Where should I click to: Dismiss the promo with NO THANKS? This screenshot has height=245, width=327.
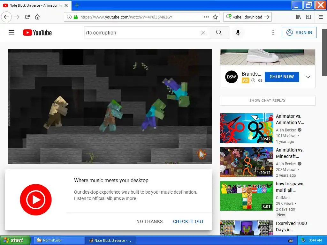[149, 221]
